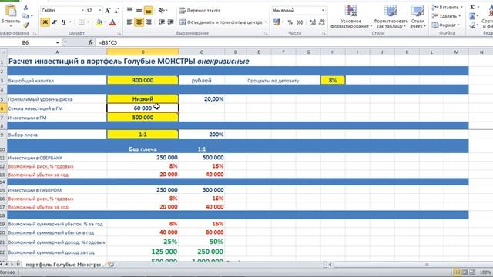
Task: Open the Число group dialog launcher
Action: (324, 33)
